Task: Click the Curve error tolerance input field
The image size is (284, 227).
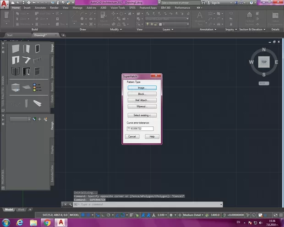Action: pos(140,129)
